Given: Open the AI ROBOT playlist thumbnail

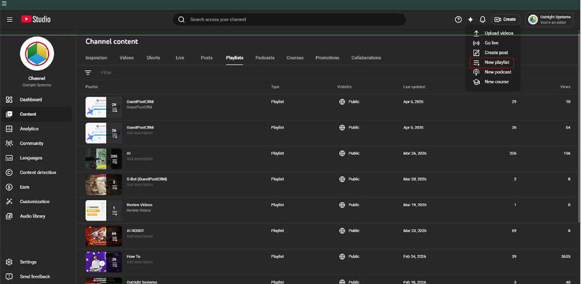Looking at the screenshot, I should pos(104,237).
